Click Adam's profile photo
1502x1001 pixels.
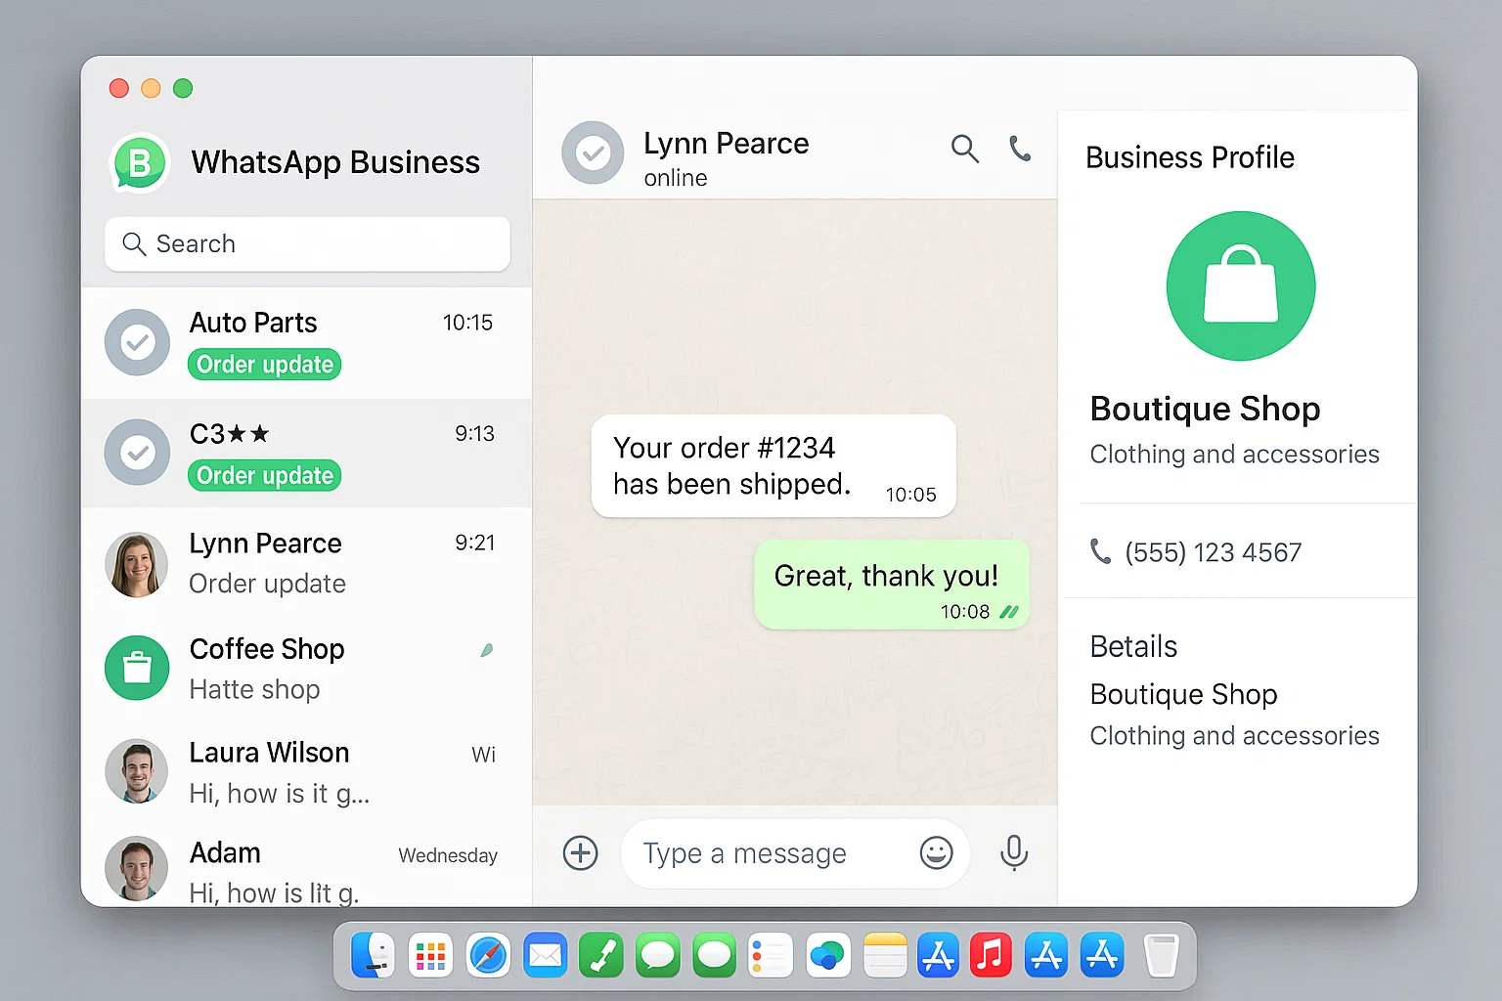pos(137,868)
